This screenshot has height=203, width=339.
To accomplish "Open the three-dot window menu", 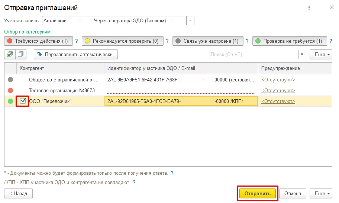I will [309, 7].
